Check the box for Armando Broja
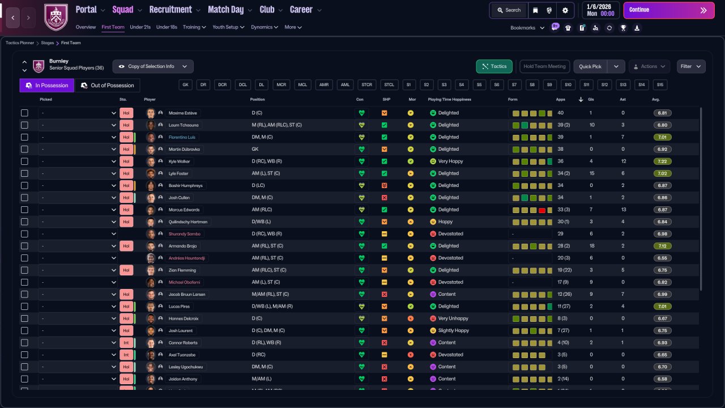The height and width of the screenshot is (408, 725). pos(24,246)
